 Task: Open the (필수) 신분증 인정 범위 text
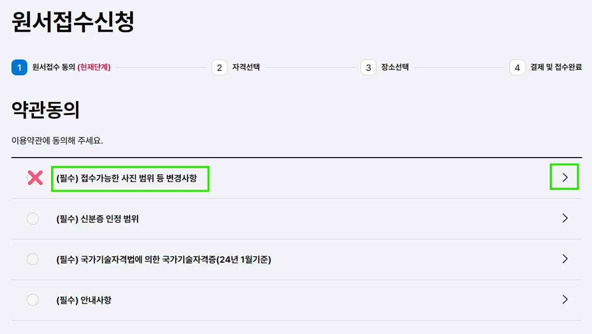(x=97, y=219)
